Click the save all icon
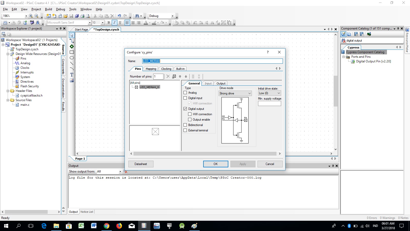Screen dimensions: 410x231 (77, 16)
